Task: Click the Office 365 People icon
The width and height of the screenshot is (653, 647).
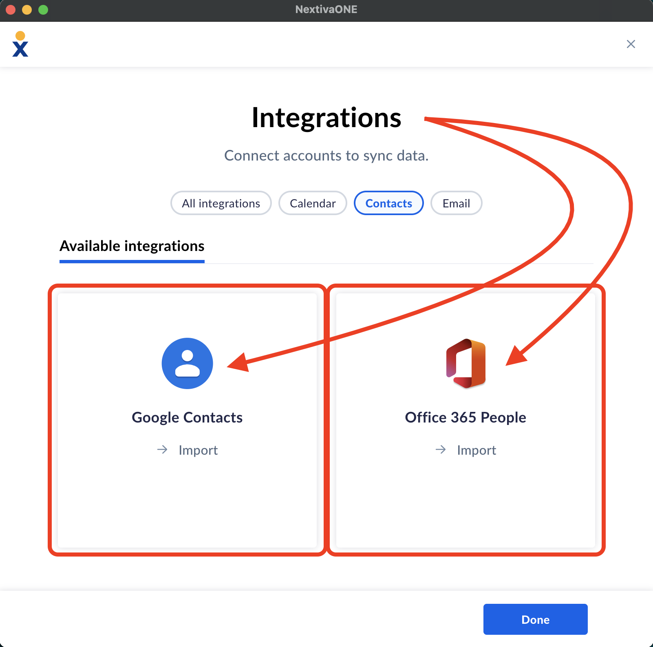Action: (466, 363)
